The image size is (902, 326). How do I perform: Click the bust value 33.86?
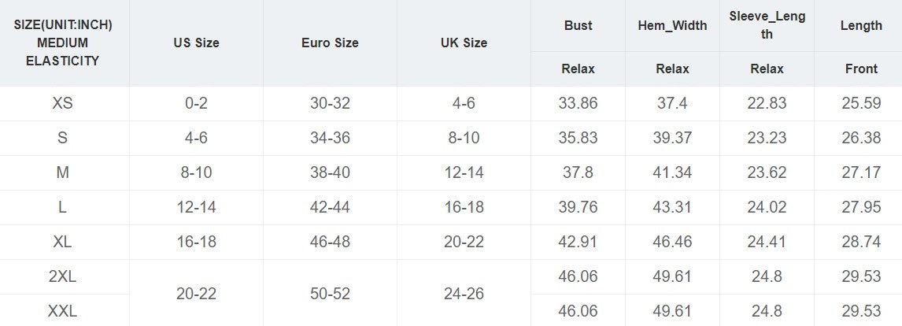pyautogui.click(x=578, y=103)
